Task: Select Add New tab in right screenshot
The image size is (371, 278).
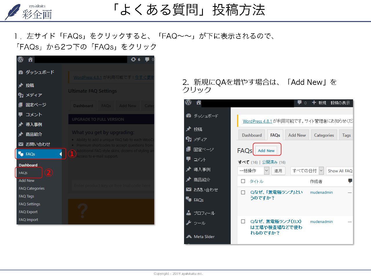Action: point(297,135)
